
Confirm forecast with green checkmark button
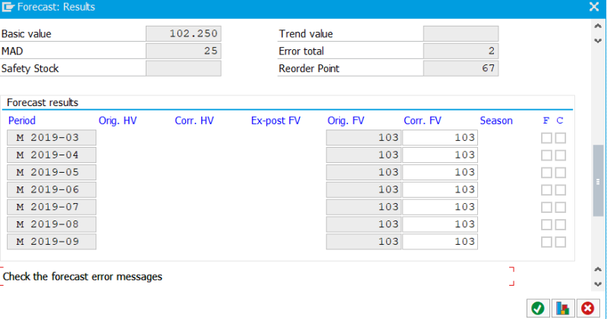(x=538, y=308)
